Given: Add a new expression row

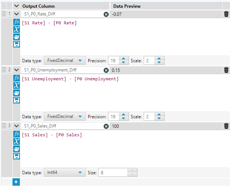Looking at the screenshot, I should coord(16,182).
